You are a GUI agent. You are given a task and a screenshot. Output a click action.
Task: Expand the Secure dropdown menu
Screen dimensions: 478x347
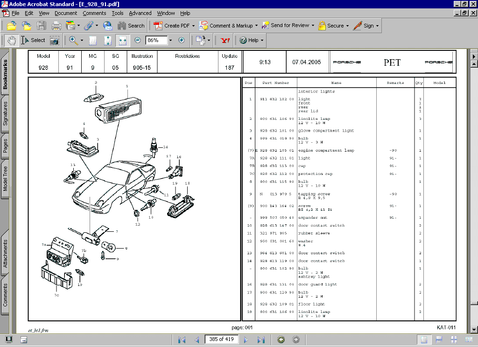tap(347, 26)
